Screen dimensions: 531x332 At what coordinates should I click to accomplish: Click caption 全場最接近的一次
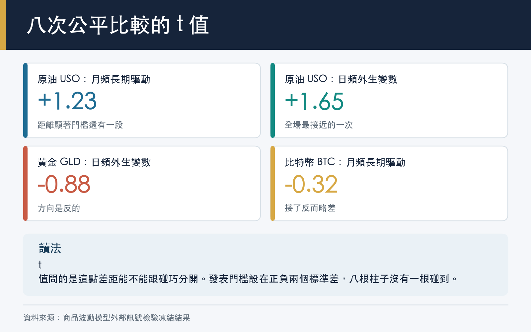click(319, 125)
